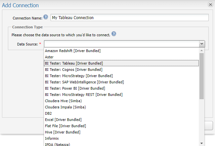Click the help icon beside Connection Name

[x=46, y=17]
